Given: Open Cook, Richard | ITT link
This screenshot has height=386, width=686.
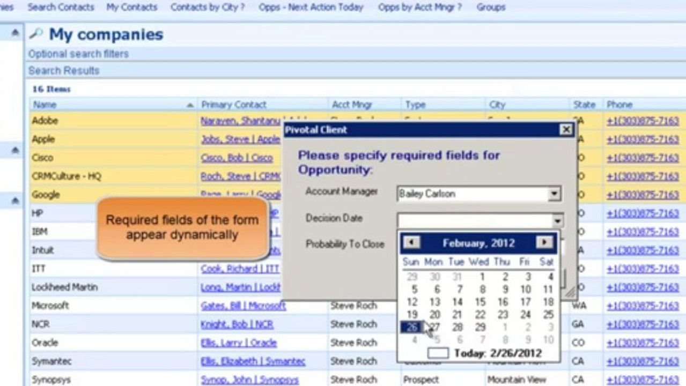Looking at the screenshot, I should pos(240,269).
